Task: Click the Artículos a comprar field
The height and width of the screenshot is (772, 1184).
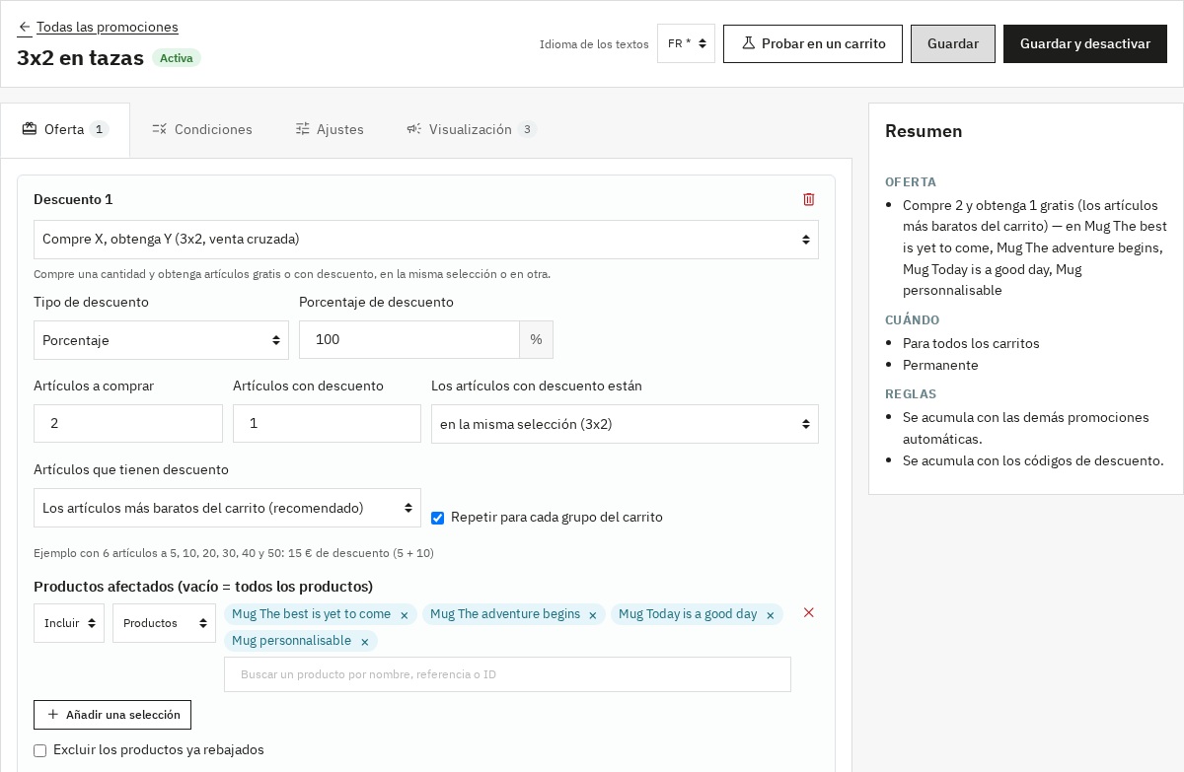Action: click(x=128, y=424)
